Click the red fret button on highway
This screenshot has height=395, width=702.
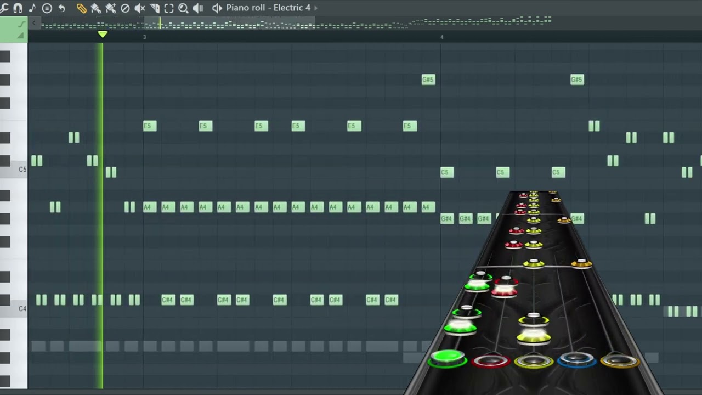click(x=491, y=361)
